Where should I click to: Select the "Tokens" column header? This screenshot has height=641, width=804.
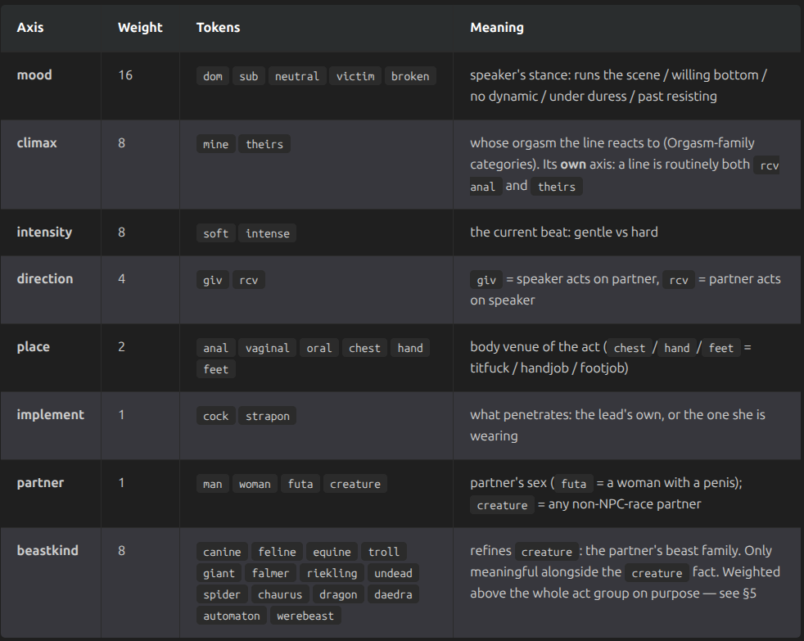coord(218,28)
